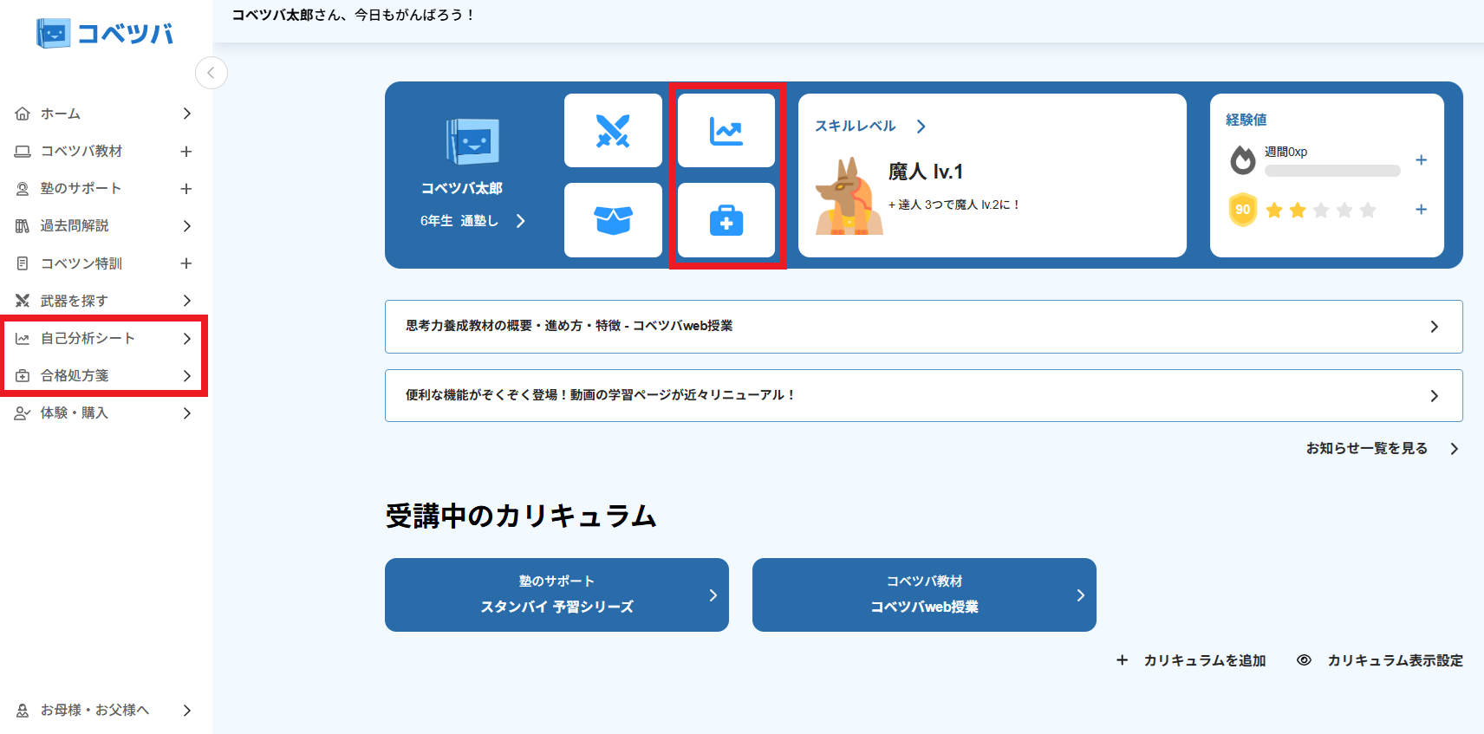
Task: Click the parent icon beside お母様・お父様へ
Action: (23, 710)
